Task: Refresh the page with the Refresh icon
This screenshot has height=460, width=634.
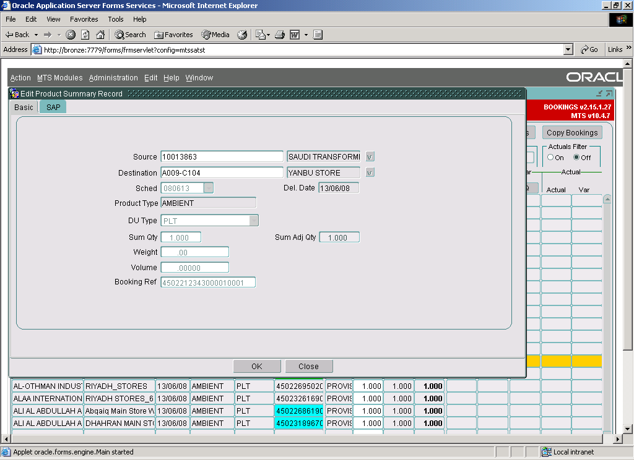Action: (x=85, y=35)
